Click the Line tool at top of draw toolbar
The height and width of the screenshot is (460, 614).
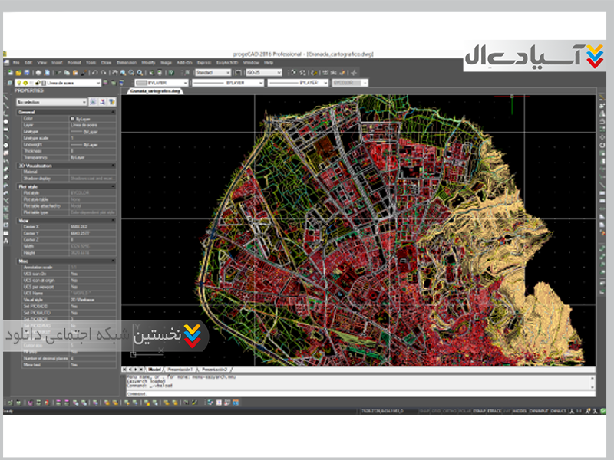pyautogui.click(x=6, y=97)
